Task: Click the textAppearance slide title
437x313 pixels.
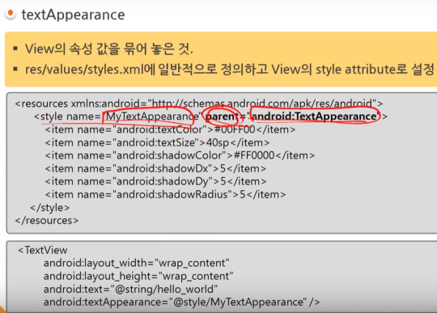Action: [x=74, y=15]
